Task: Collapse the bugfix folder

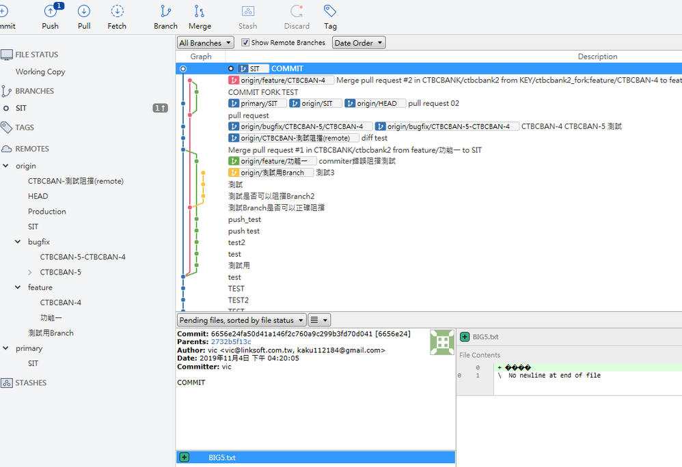Action: [x=18, y=242]
